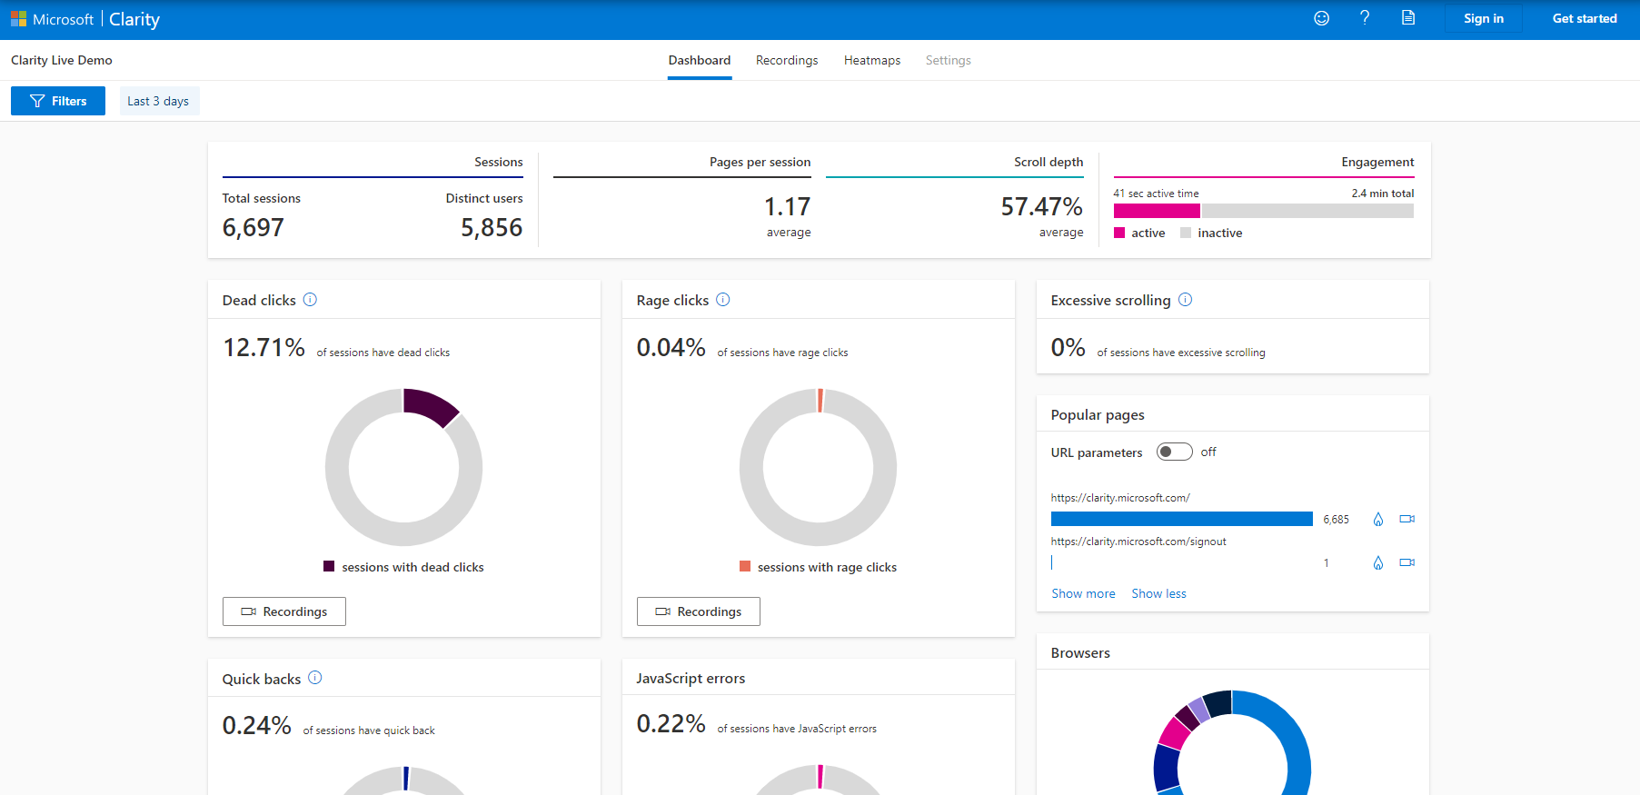Click distinct users value 5,856
1640x795 pixels.
[x=492, y=227]
